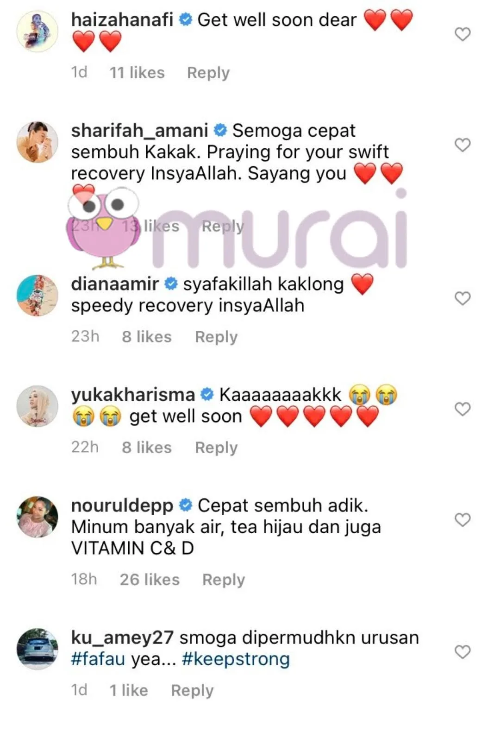View 26 likes on nouruldepp's comment
500x732 pixels.
[x=150, y=580]
